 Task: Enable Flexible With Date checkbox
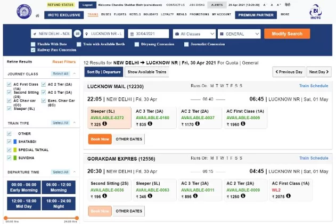click(x=33, y=44)
